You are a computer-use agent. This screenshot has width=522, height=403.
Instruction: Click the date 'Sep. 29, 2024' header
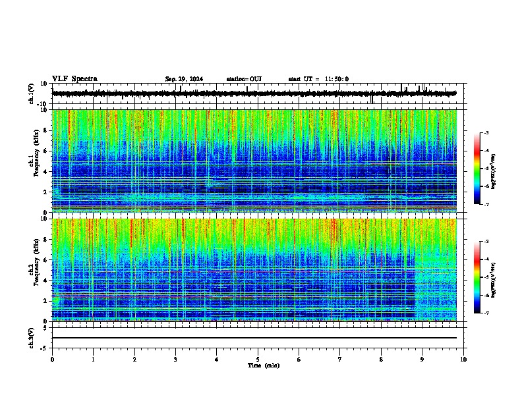point(184,79)
